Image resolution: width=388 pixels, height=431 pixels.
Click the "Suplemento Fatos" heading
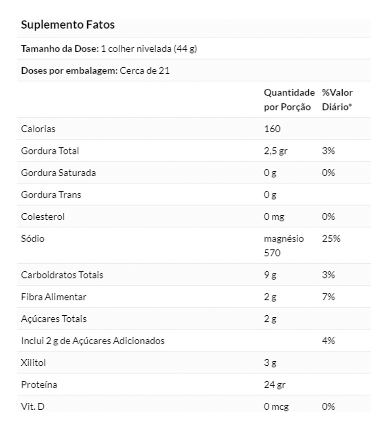point(68,25)
